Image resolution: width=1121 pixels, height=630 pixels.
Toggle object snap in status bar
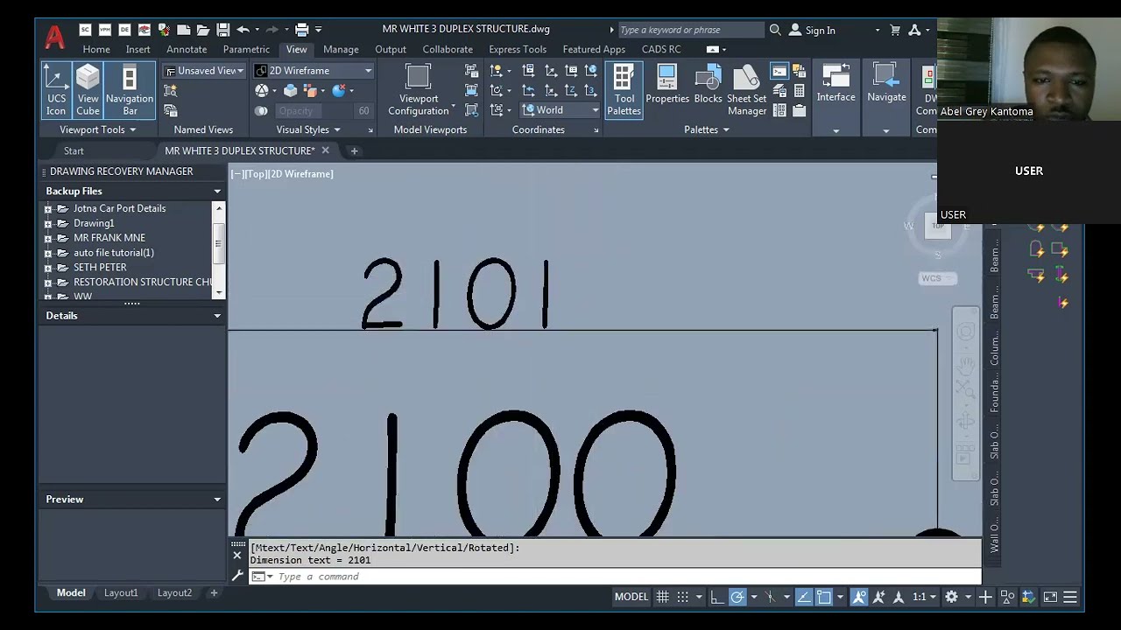pos(824,597)
